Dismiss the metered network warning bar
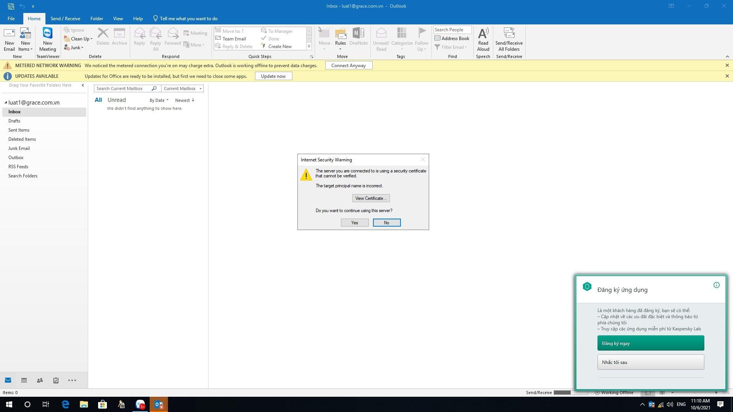 pyautogui.click(x=727, y=65)
